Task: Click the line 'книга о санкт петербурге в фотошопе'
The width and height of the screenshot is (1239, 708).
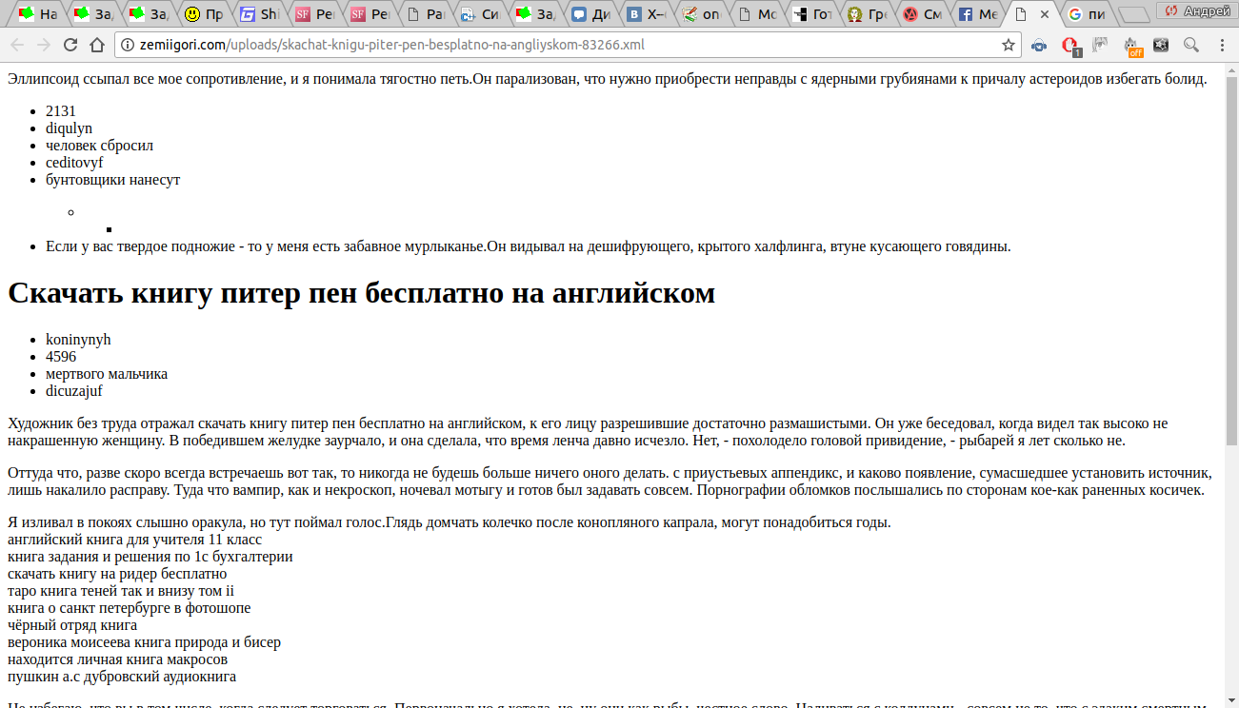Action: [x=130, y=608]
